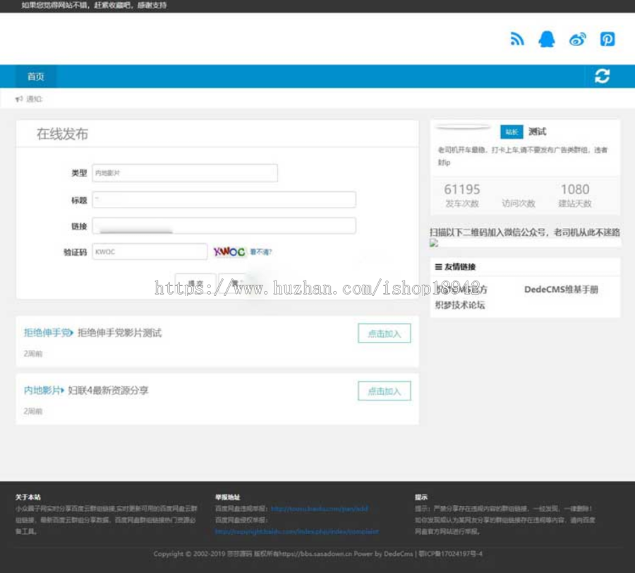Image resolution: width=635 pixels, height=573 pixels.
Task: Click the list icon on the 友情链接 header
Action: pyautogui.click(x=439, y=266)
